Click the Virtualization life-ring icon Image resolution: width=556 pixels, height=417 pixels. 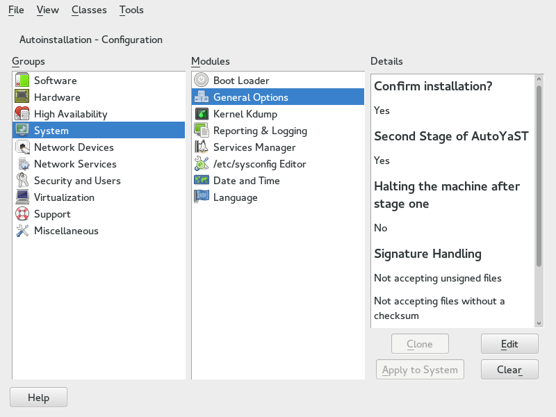pyautogui.click(x=21, y=197)
